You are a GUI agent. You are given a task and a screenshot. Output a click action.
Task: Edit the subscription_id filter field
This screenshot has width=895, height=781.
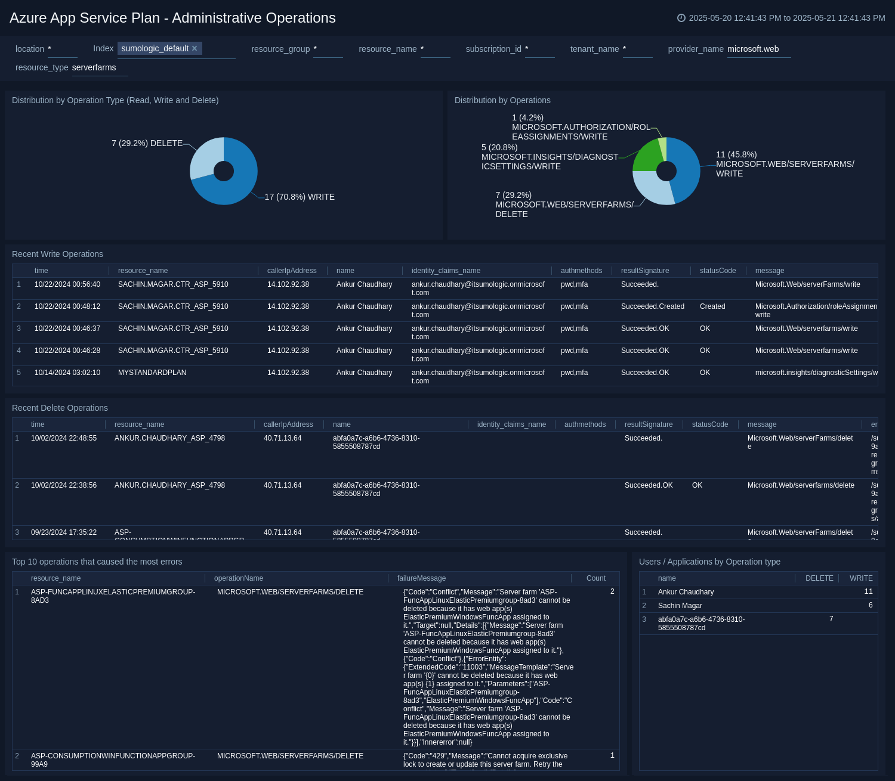(x=540, y=49)
